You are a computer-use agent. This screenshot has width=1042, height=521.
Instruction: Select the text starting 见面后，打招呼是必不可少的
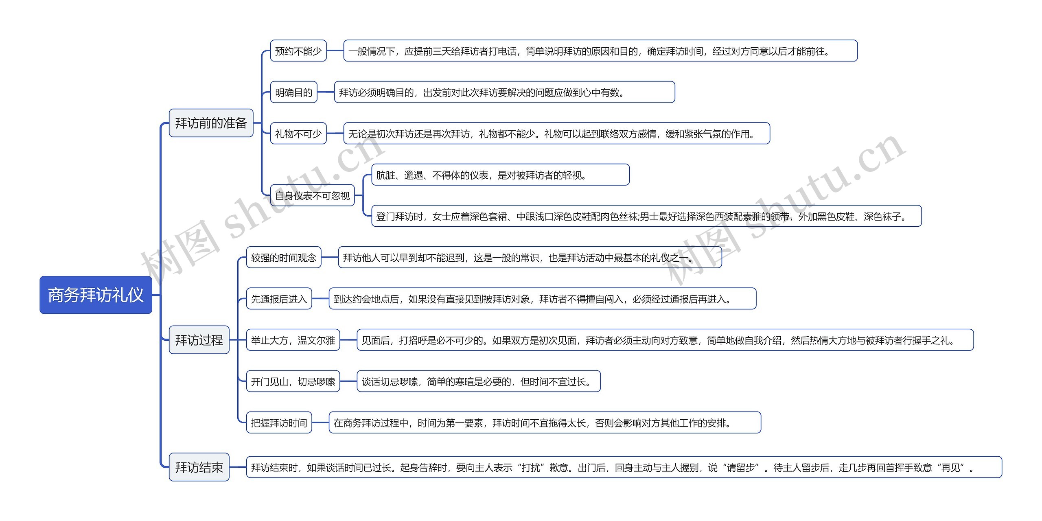pyautogui.click(x=665, y=340)
